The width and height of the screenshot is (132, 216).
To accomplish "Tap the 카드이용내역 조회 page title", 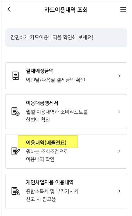I will click(x=66, y=10).
